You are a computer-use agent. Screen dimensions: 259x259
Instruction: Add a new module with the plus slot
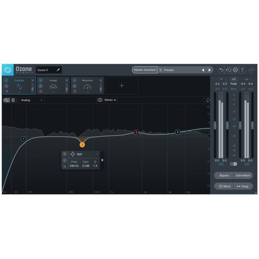(122, 85)
